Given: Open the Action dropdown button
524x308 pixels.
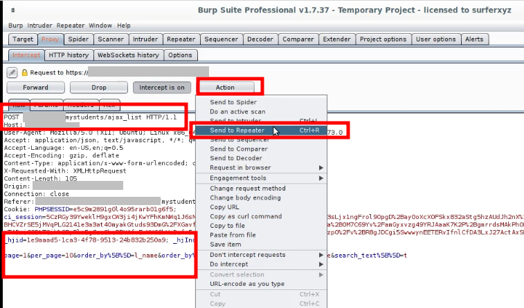Looking at the screenshot, I should click(x=225, y=87).
